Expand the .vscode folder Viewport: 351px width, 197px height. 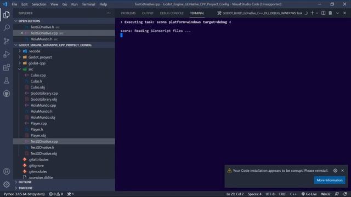coord(64,51)
